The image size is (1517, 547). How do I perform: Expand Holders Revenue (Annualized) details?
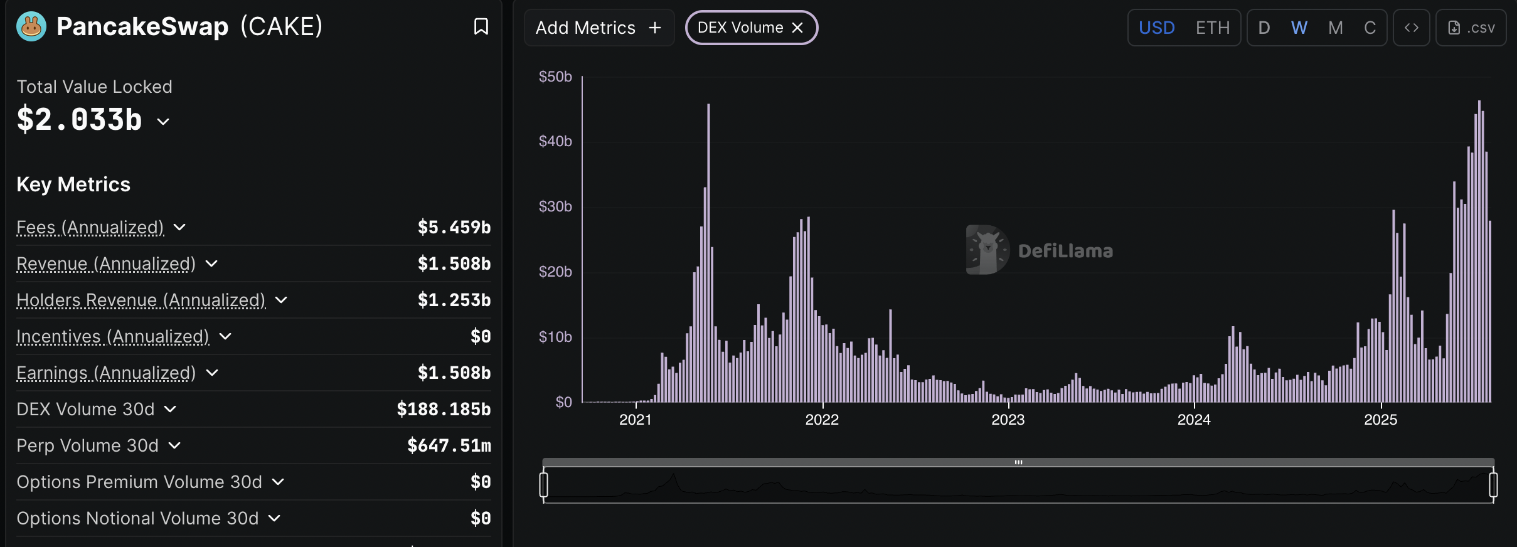point(281,300)
